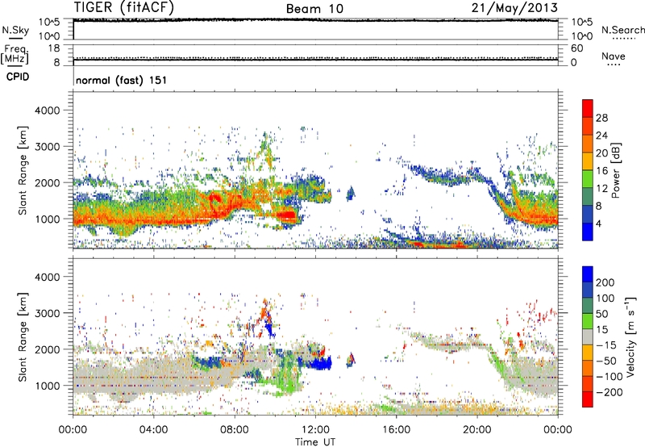645x447 pixels.
Task: Click the "Power [dB]" colorbar title
Action: click(615, 170)
